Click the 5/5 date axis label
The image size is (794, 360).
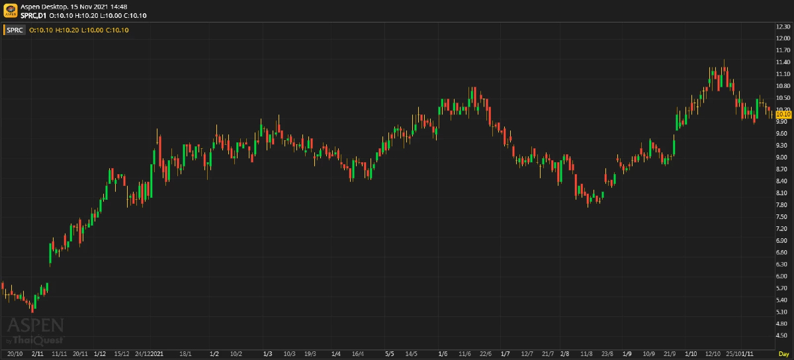(389, 355)
